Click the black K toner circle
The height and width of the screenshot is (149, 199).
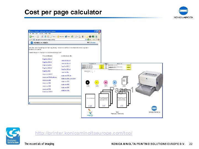[88, 83]
